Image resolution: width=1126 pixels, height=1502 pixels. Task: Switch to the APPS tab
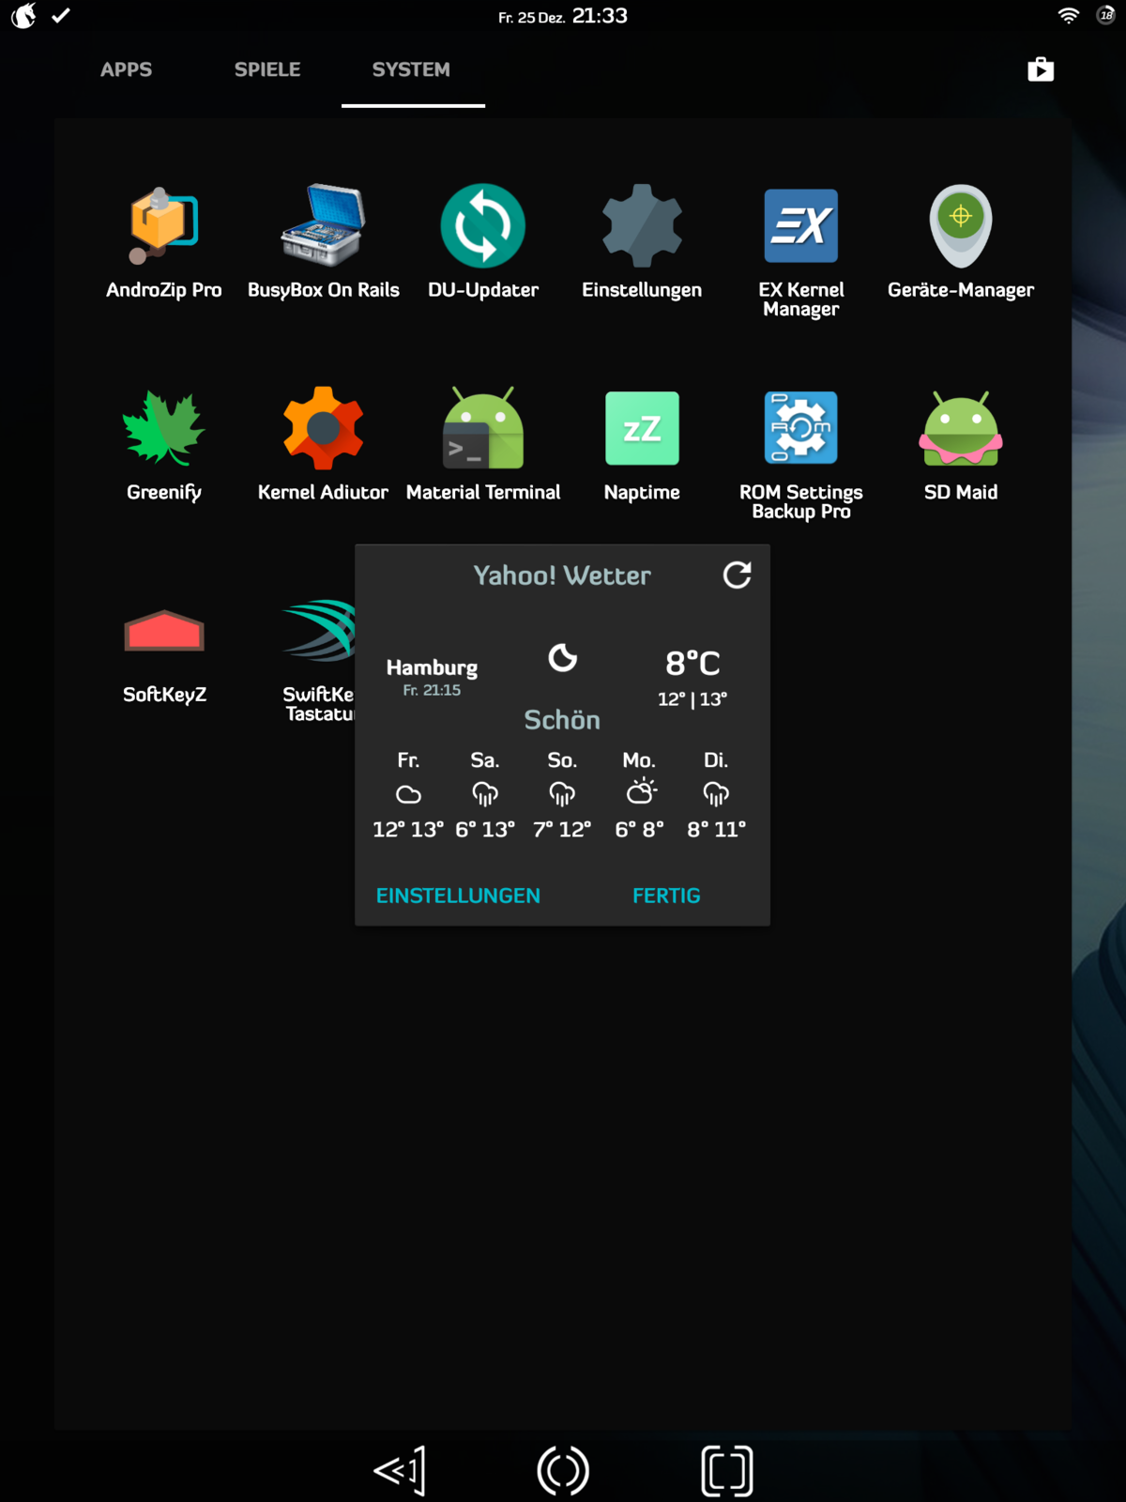(126, 69)
